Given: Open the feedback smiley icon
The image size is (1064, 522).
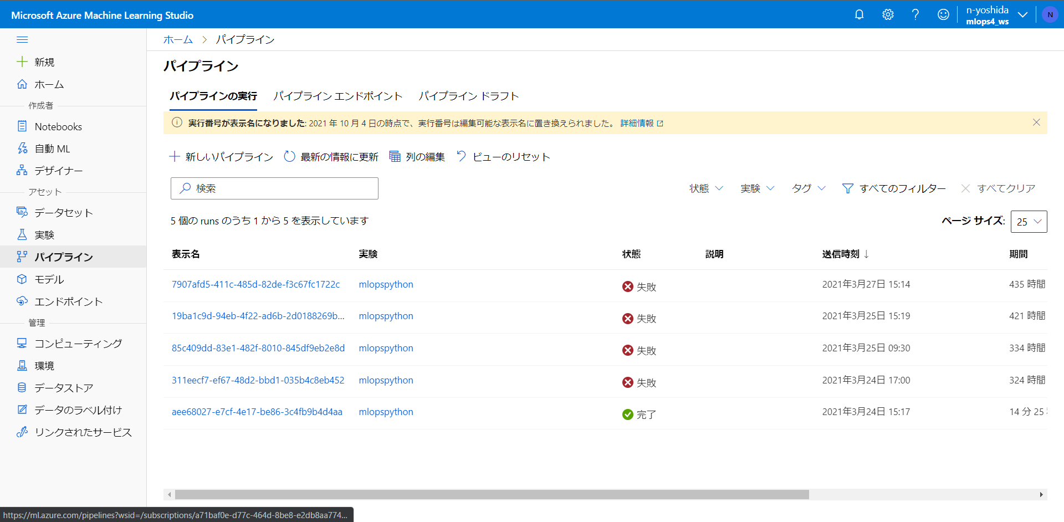Looking at the screenshot, I should (943, 14).
